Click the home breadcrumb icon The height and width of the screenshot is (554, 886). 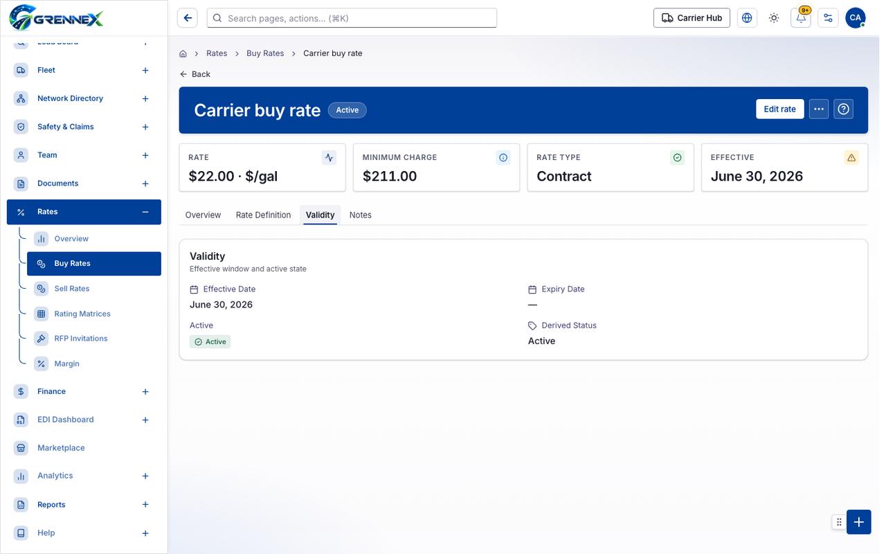pyautogui.click(x=183, y=53)
